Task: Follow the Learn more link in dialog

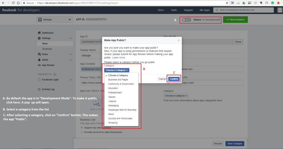Action: [118, 58]
